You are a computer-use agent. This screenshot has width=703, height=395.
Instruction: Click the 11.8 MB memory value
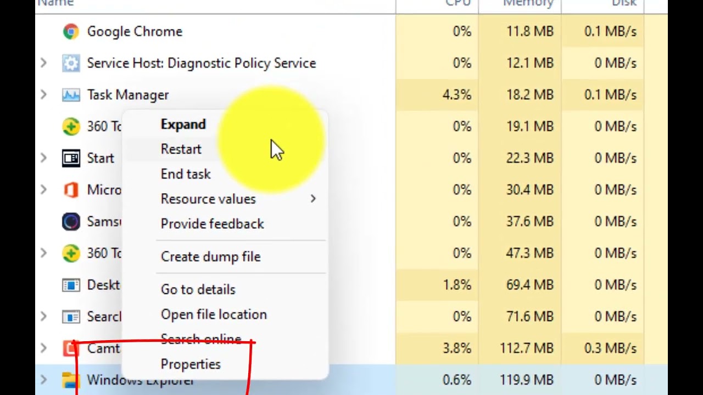pos(530,32)
